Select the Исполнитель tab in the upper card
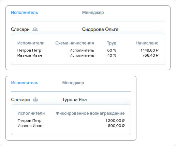 click(25, 13)
